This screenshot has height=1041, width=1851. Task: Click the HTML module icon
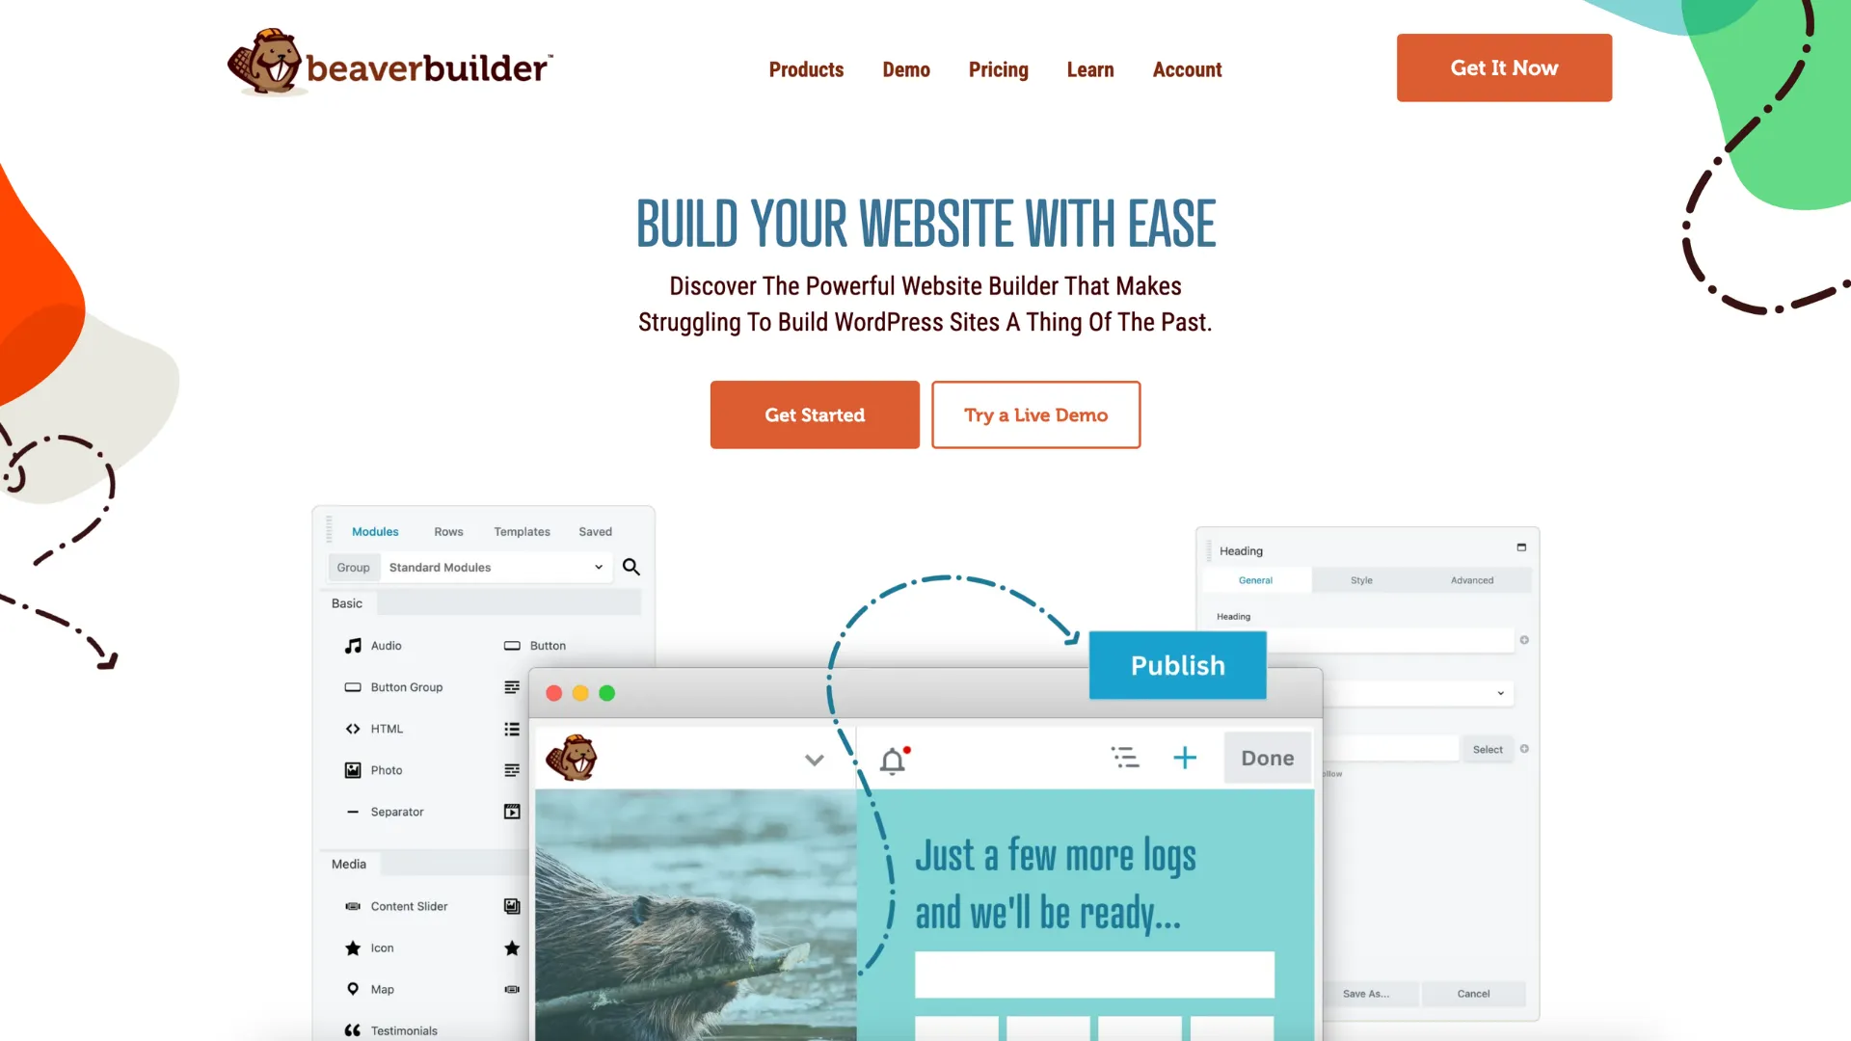click(354, 729)
